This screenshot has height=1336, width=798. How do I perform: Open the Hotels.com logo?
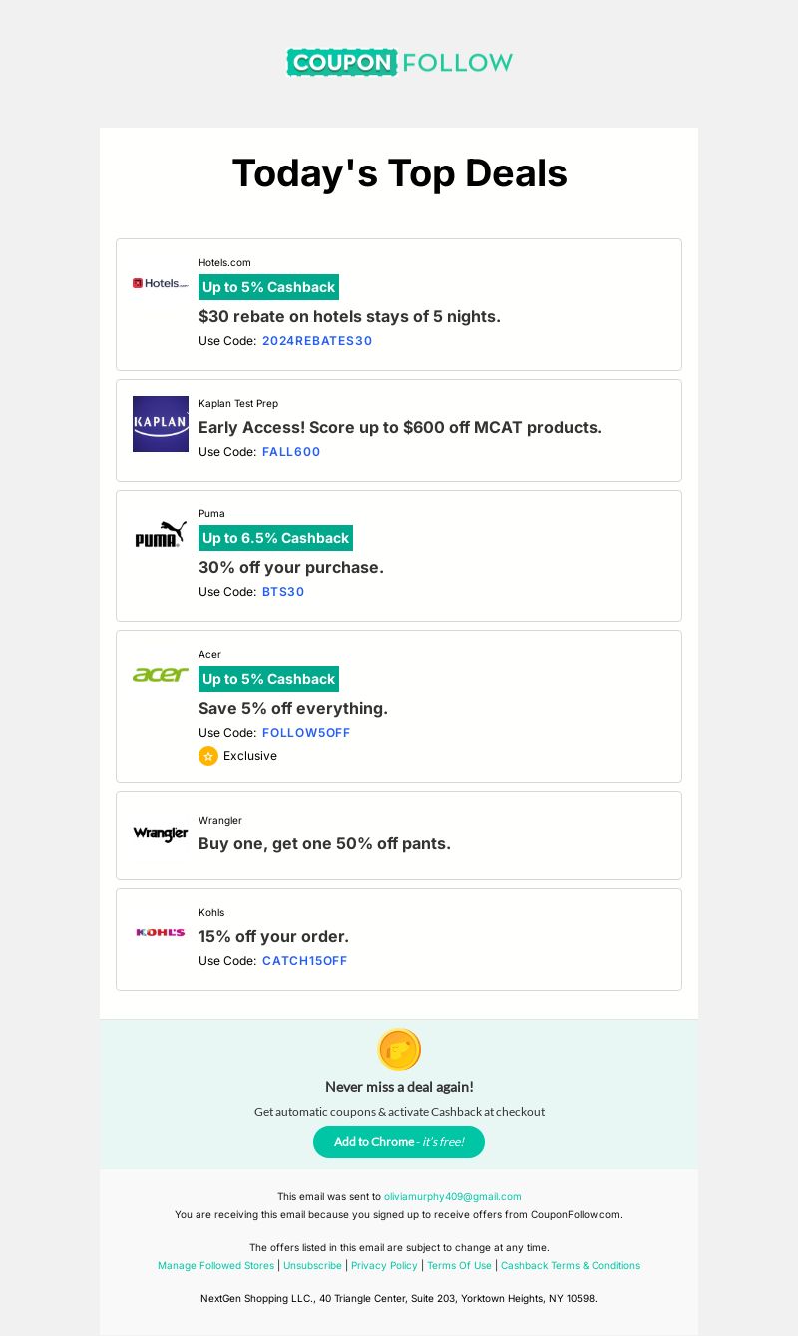click(161, 283)
